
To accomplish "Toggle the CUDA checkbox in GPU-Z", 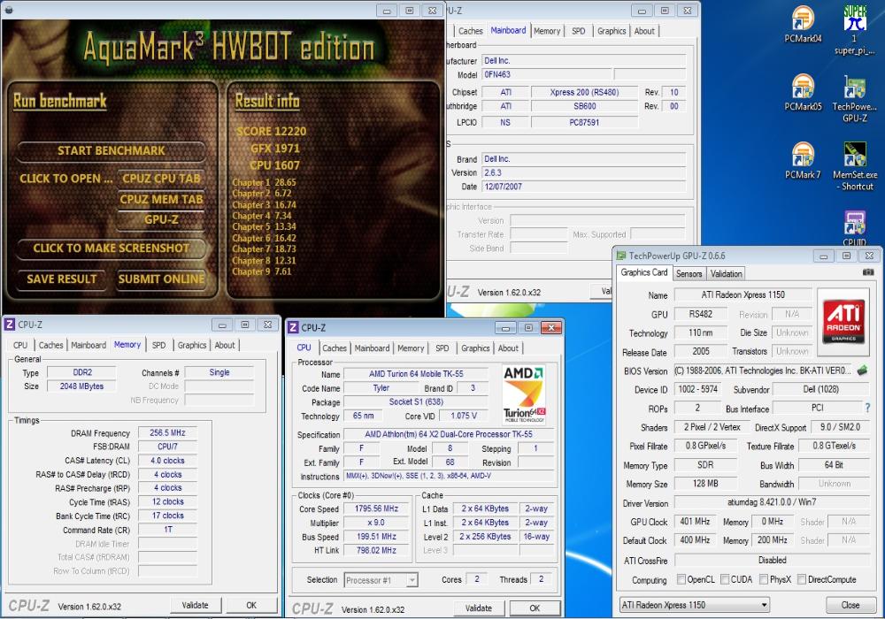I will 725,579.
